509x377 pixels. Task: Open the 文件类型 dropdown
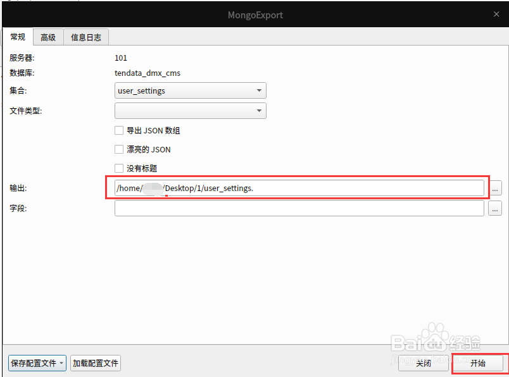[x=190, y=111]
